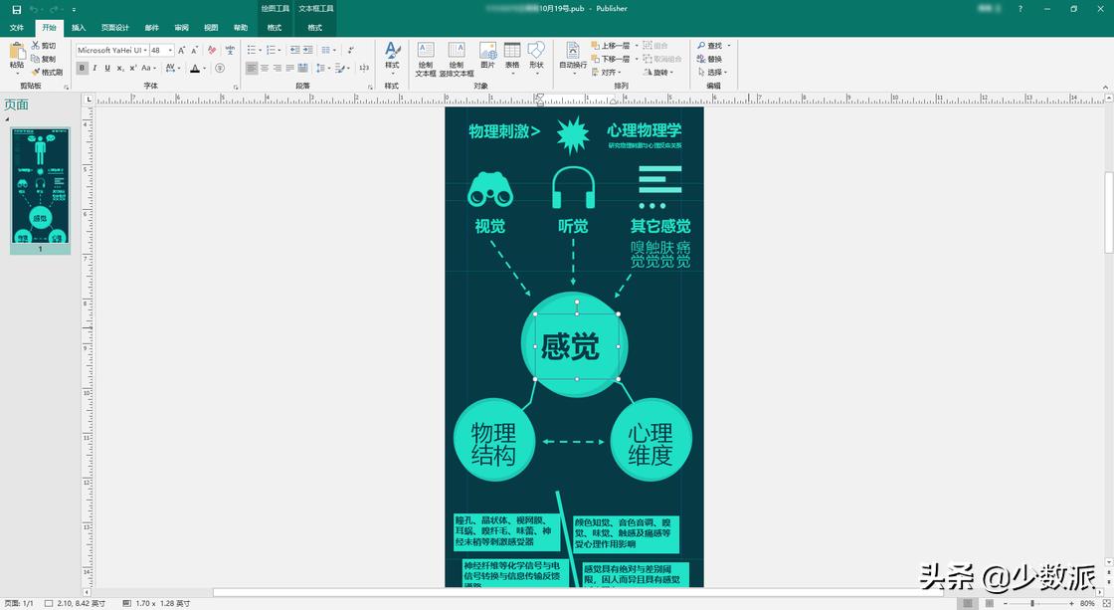Open the 文本框工具 格式 tab

coord(314,27)
